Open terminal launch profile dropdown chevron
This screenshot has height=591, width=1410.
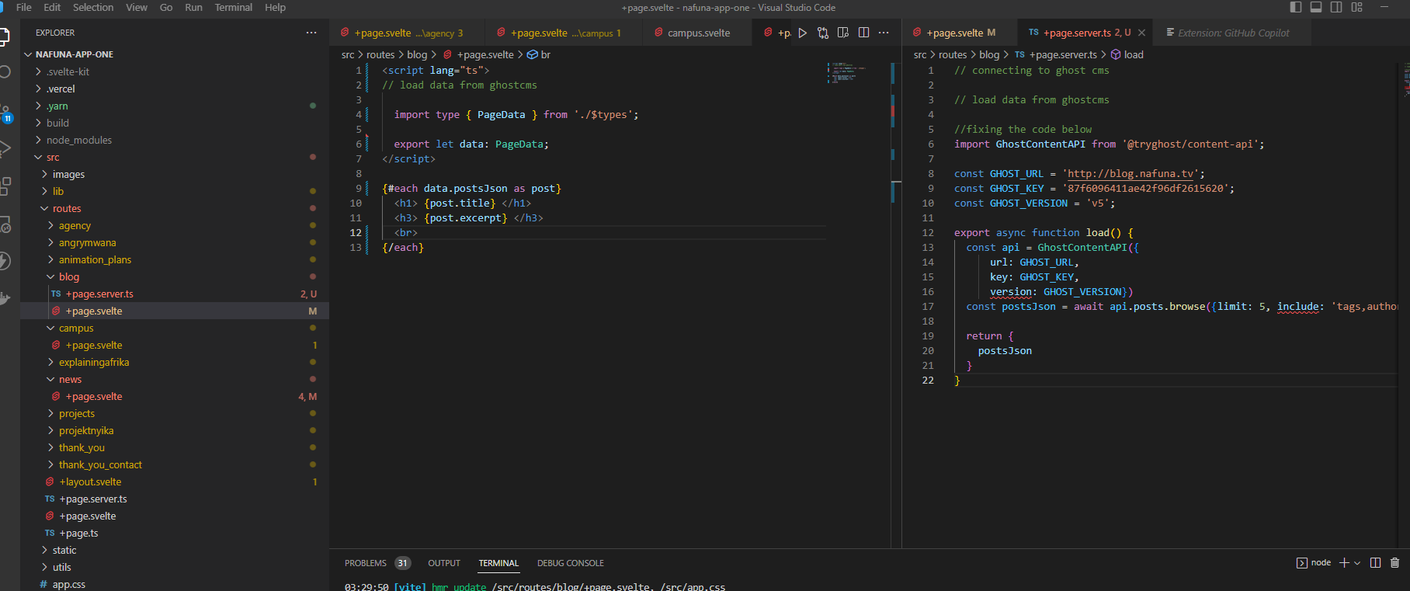1357,563
